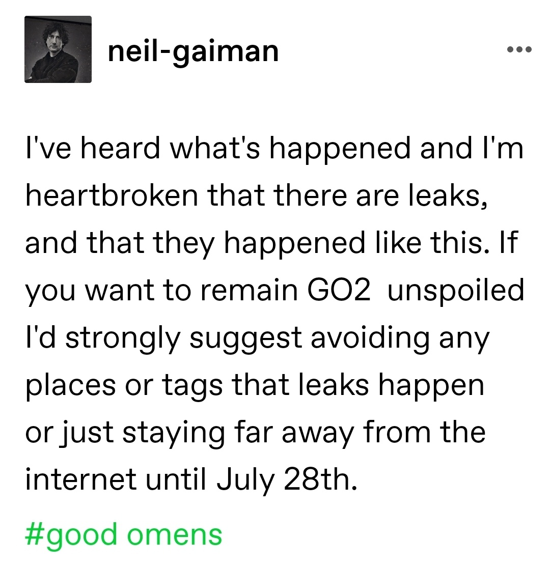Follow the #good omens hashtag
The image size is (550, 567).
[123, 534]
